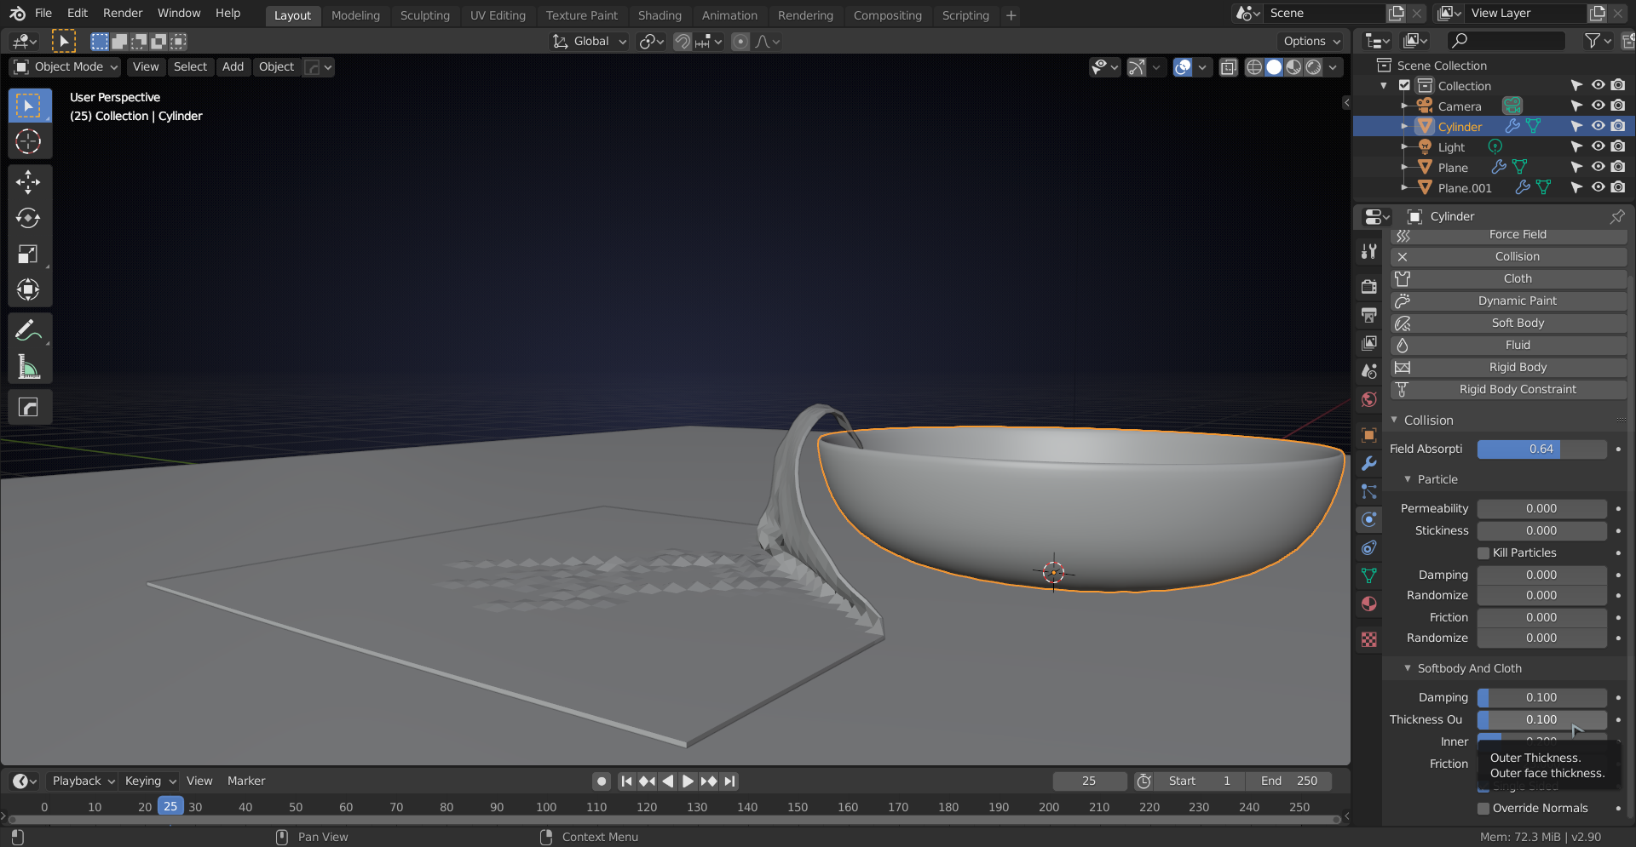Enable the Override Normals checkbox

click(1483, 809)
